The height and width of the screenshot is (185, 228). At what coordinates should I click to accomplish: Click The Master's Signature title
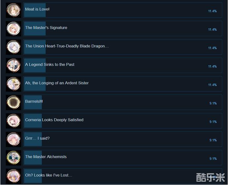click(46, 28)
